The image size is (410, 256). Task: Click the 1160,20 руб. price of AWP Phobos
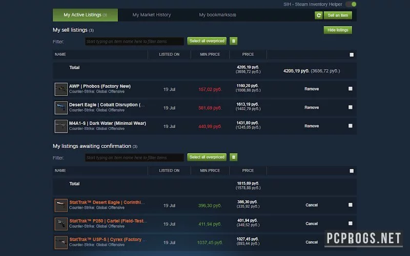point(248,86)
